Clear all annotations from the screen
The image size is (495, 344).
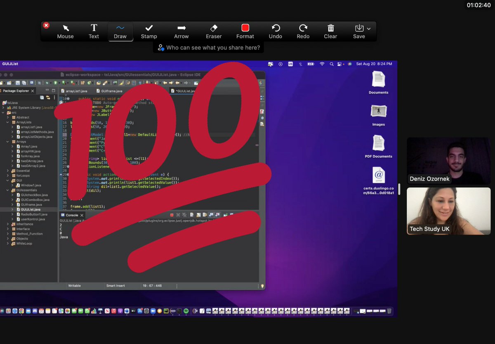click(330, 31)
